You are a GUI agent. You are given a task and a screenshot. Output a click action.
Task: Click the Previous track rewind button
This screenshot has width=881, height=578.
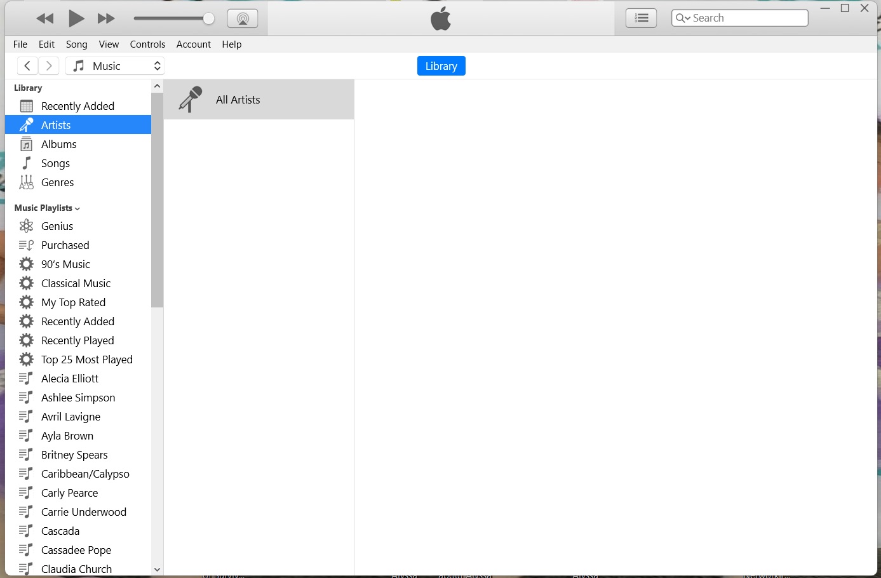pos(44,18)
